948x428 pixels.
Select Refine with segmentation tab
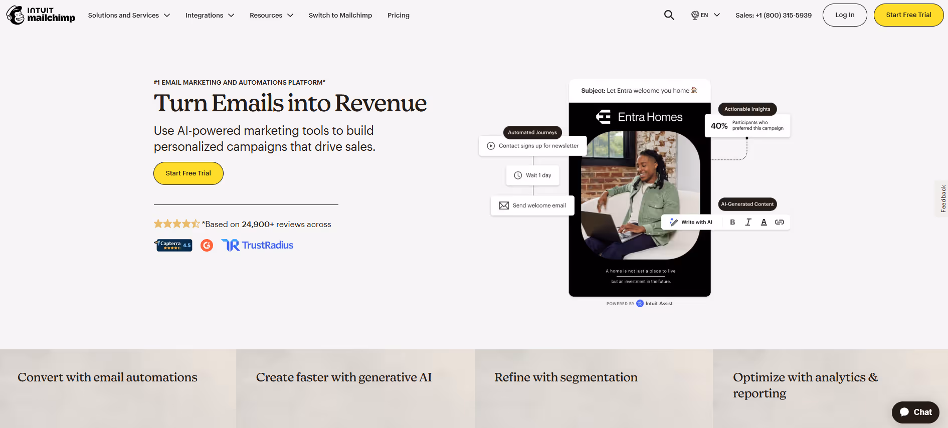coord(594,388)
